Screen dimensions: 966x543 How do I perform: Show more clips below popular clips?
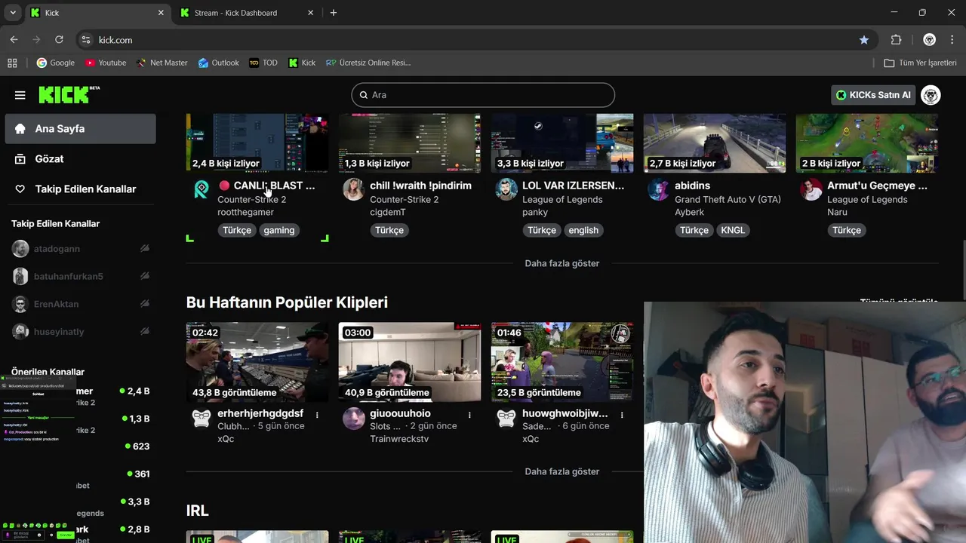coord(562,471)
